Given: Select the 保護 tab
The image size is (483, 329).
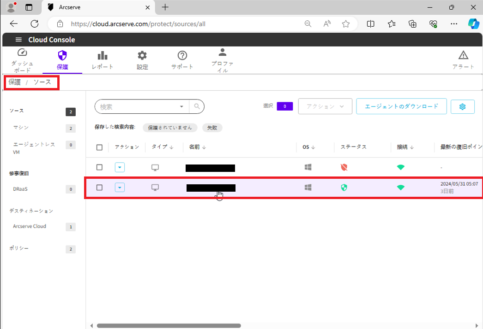Looking at the screenshot, I should (62, 60).
